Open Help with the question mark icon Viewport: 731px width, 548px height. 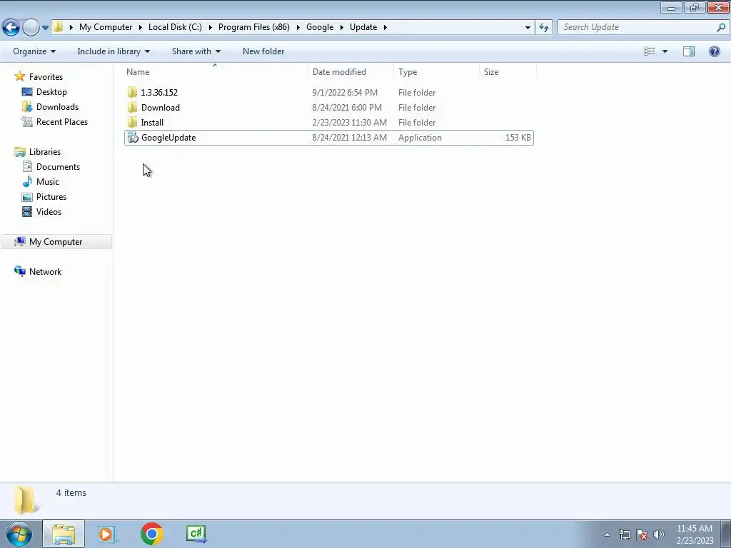(x=714, y=51)
